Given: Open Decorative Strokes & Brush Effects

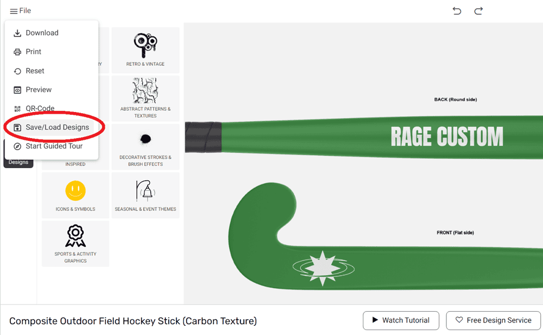Looking at the screenshot, I should 146,146.
